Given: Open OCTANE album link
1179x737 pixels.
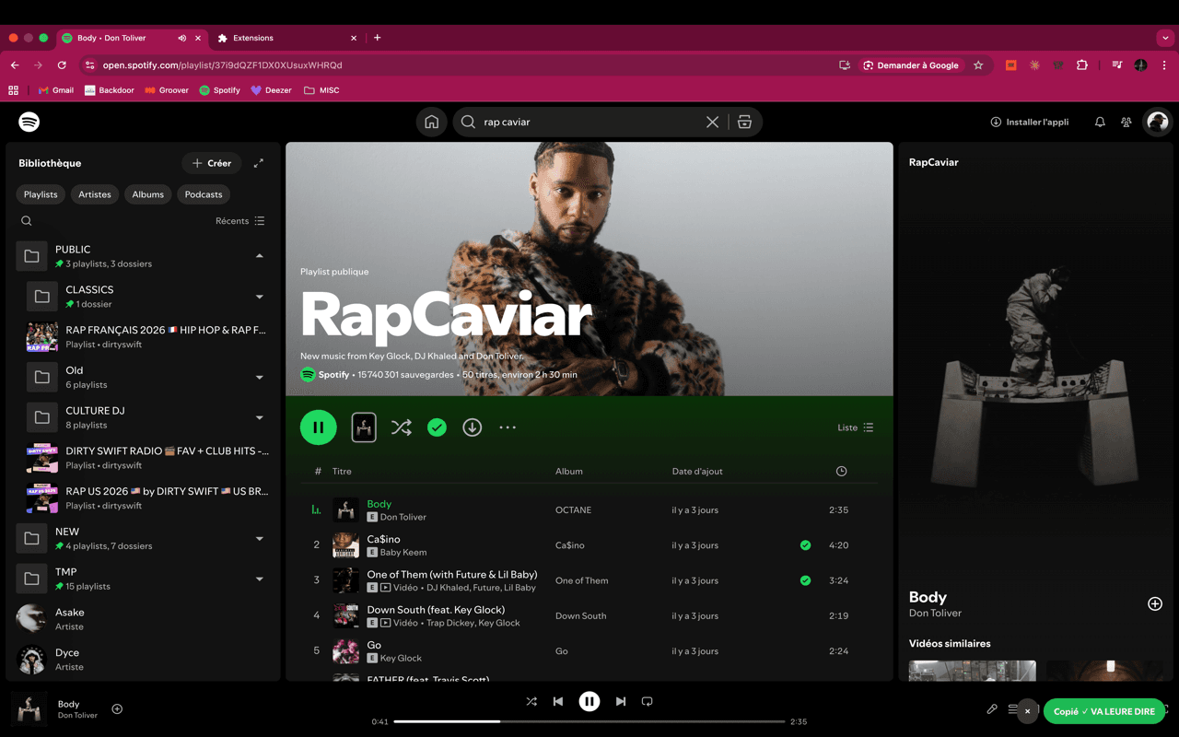Looking at the screenshot, I should [573, 509].
